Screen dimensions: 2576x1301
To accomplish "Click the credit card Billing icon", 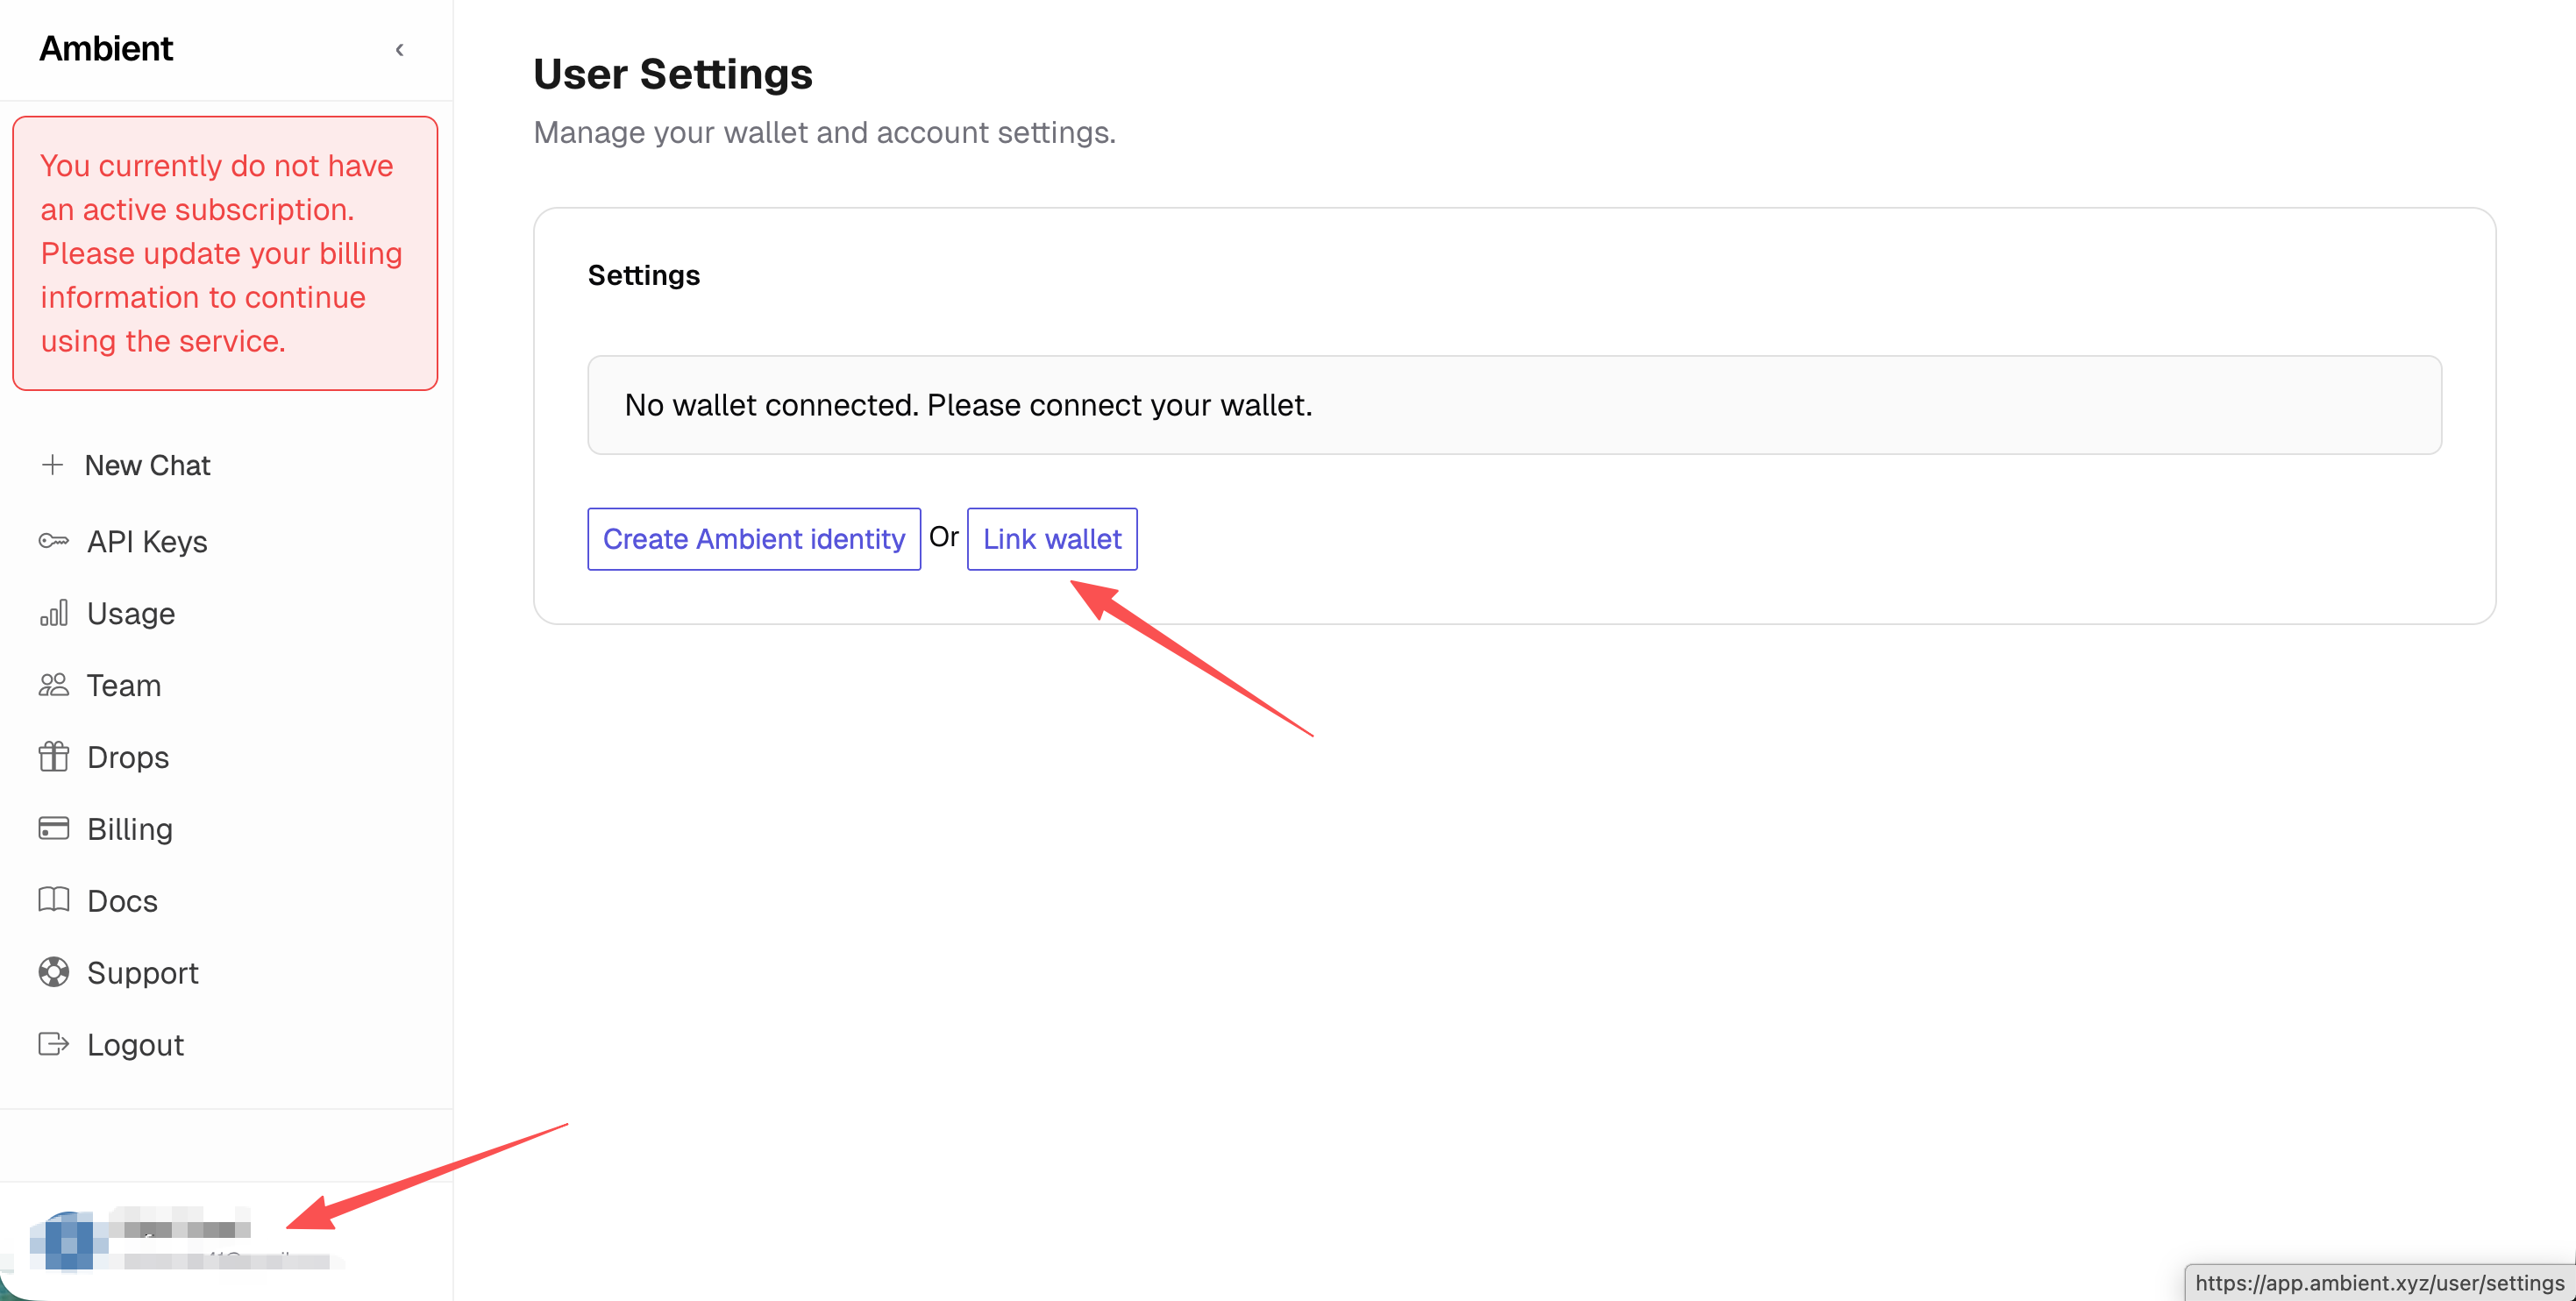I will point(53,828).
